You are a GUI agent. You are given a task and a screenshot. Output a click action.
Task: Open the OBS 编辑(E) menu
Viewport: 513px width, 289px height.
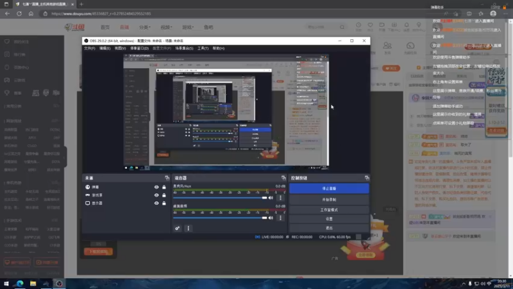point(105,48)
